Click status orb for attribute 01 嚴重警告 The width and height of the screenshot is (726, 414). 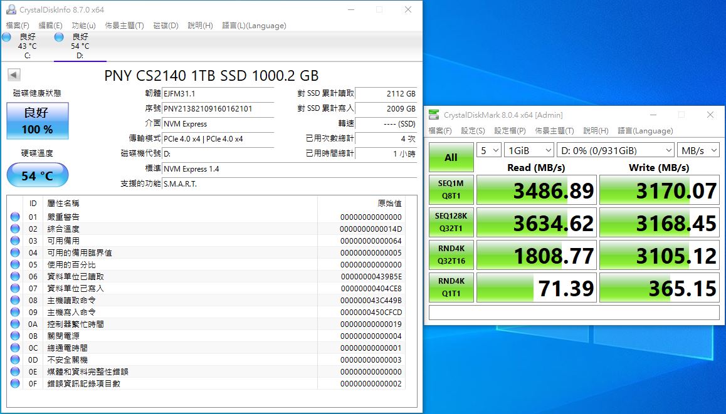(x=15, y=217)
